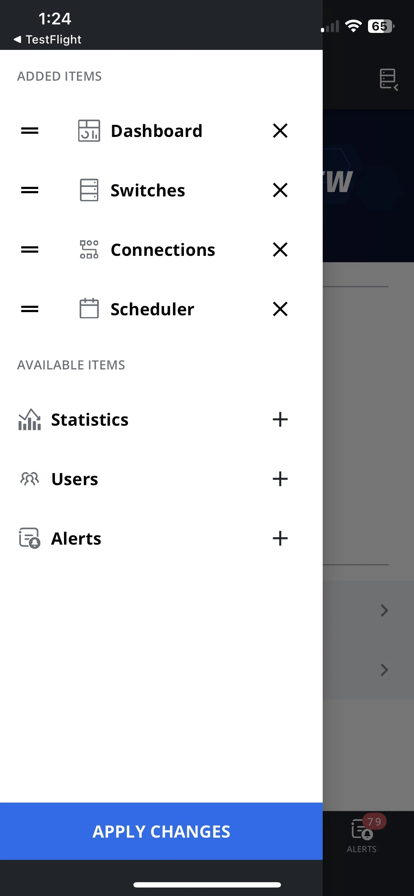Add Statistics to the menu items

pyautogui.click(x=280, y=420)
